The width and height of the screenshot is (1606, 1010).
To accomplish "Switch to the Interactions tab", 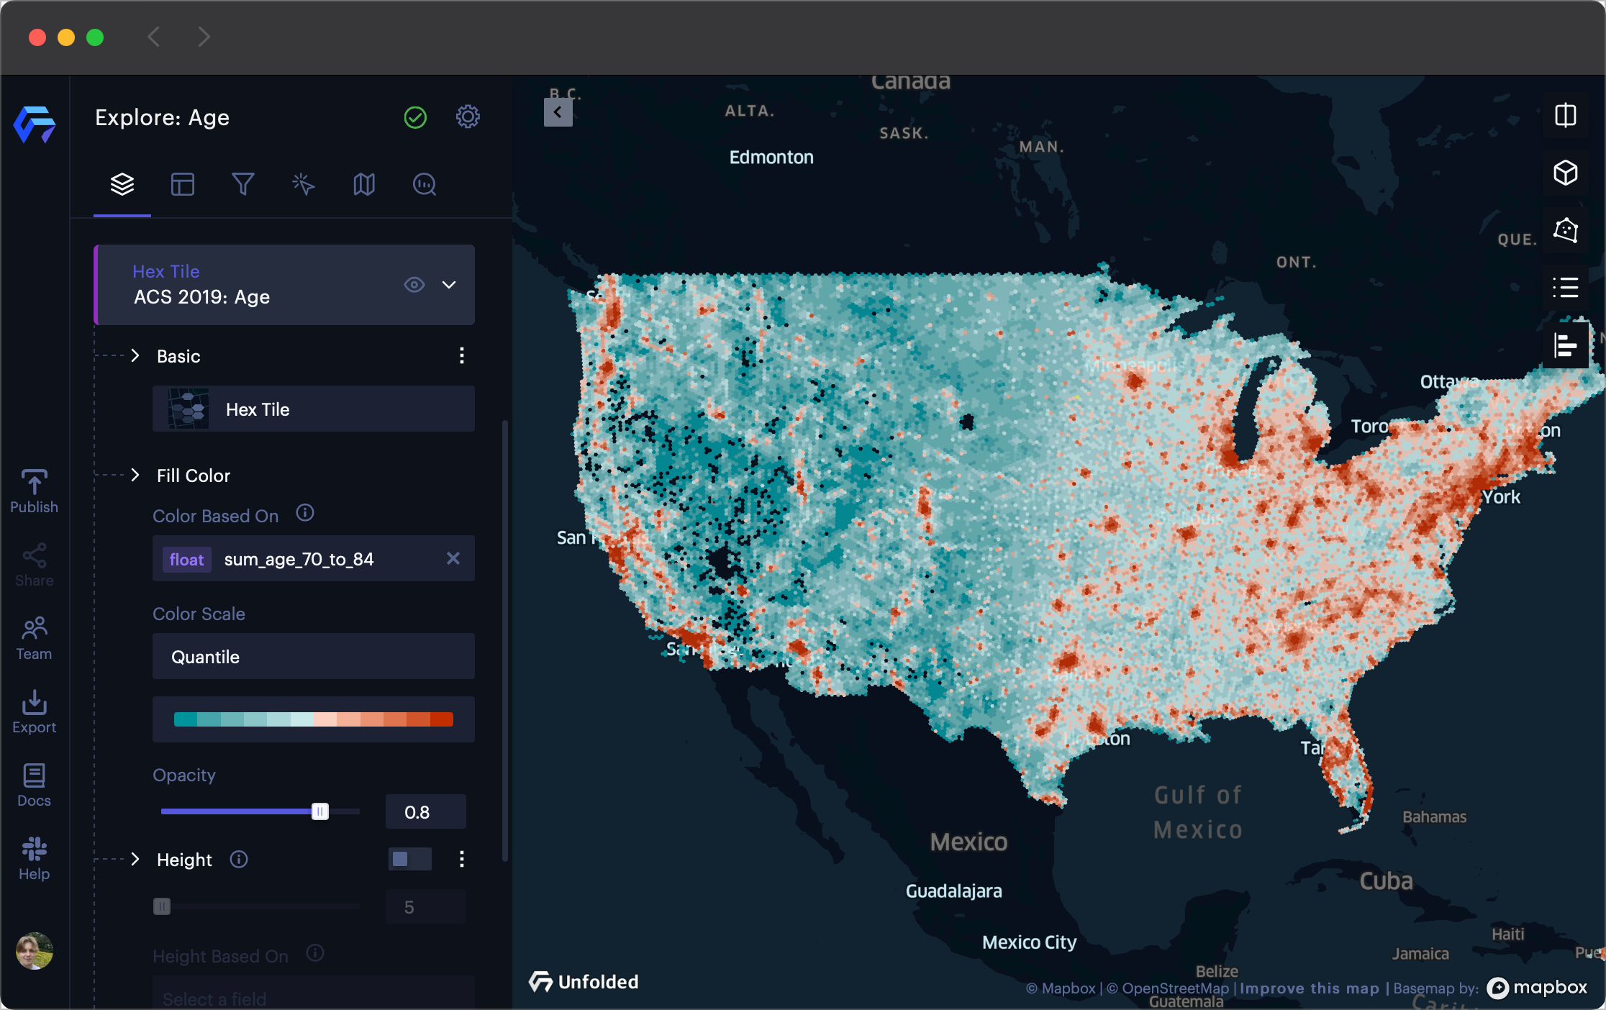I will click(x=303, y=184).
